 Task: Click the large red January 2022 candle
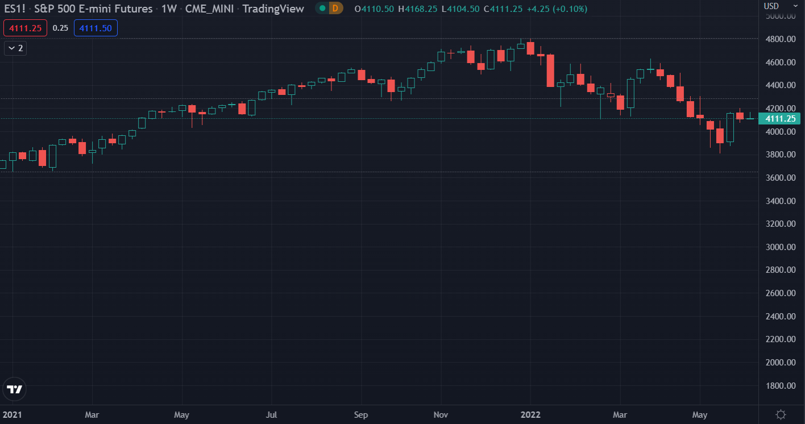(550, 70)
